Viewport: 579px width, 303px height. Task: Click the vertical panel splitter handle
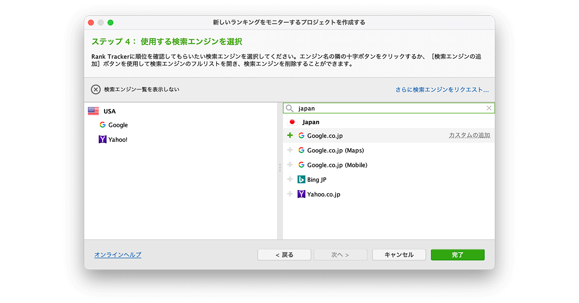pos(280,168)
